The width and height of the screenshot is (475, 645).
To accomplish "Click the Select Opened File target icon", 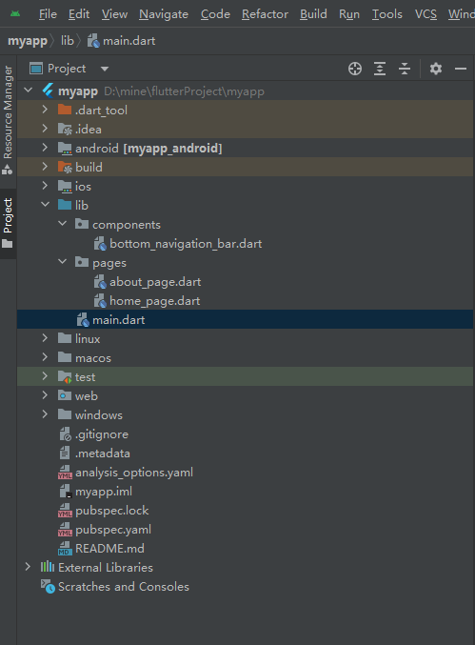I will pos(355,69).
